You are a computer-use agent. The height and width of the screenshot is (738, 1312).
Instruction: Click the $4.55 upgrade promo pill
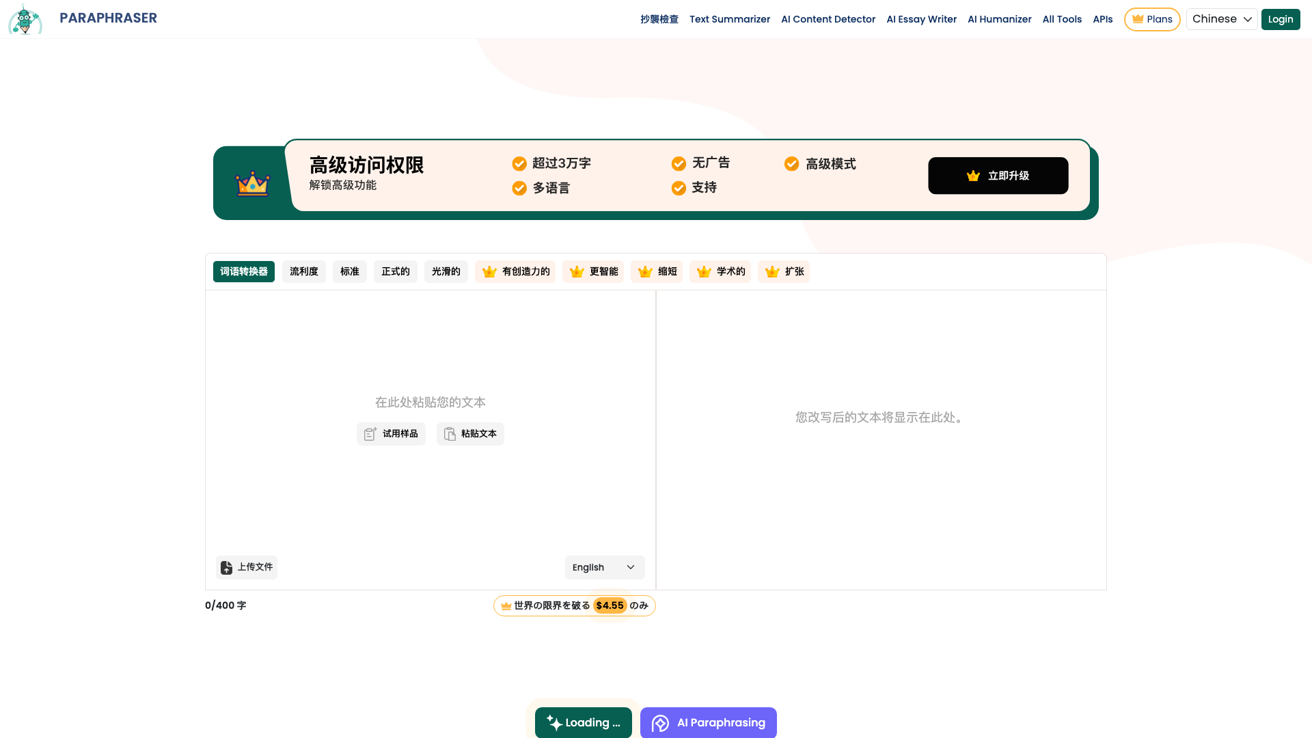(575, 605)
